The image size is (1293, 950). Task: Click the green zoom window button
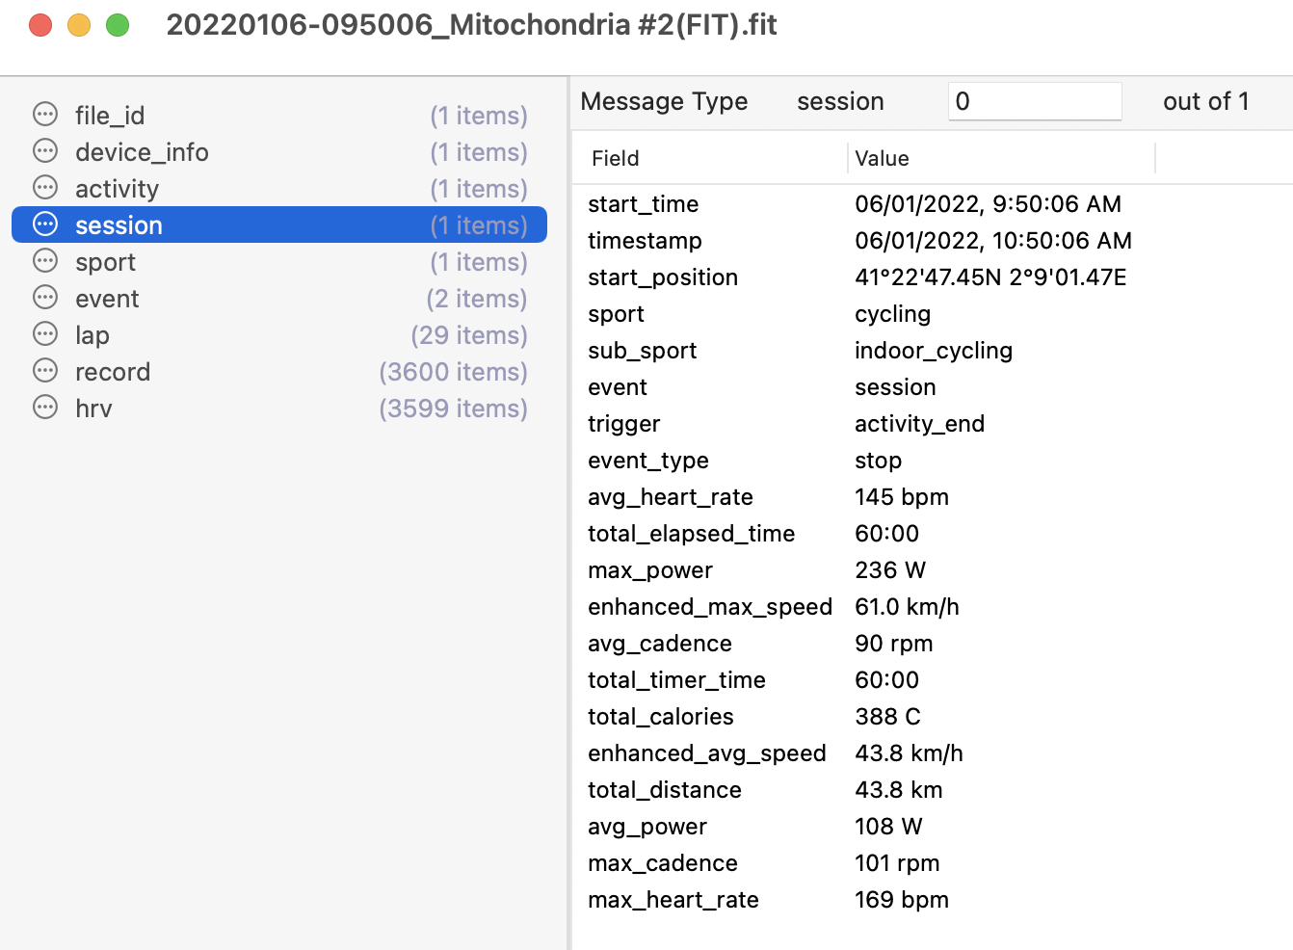118,25
